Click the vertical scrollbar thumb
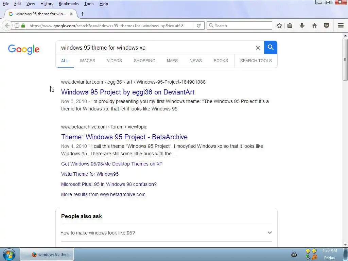This screenshot has height=261, width=348. (345, 59)
